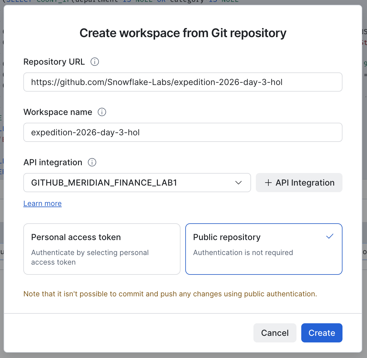Cancel the workspace creation dialog
Image resolution: width=367 pixels, height=358 pixels.
click(x=275, y=333)
